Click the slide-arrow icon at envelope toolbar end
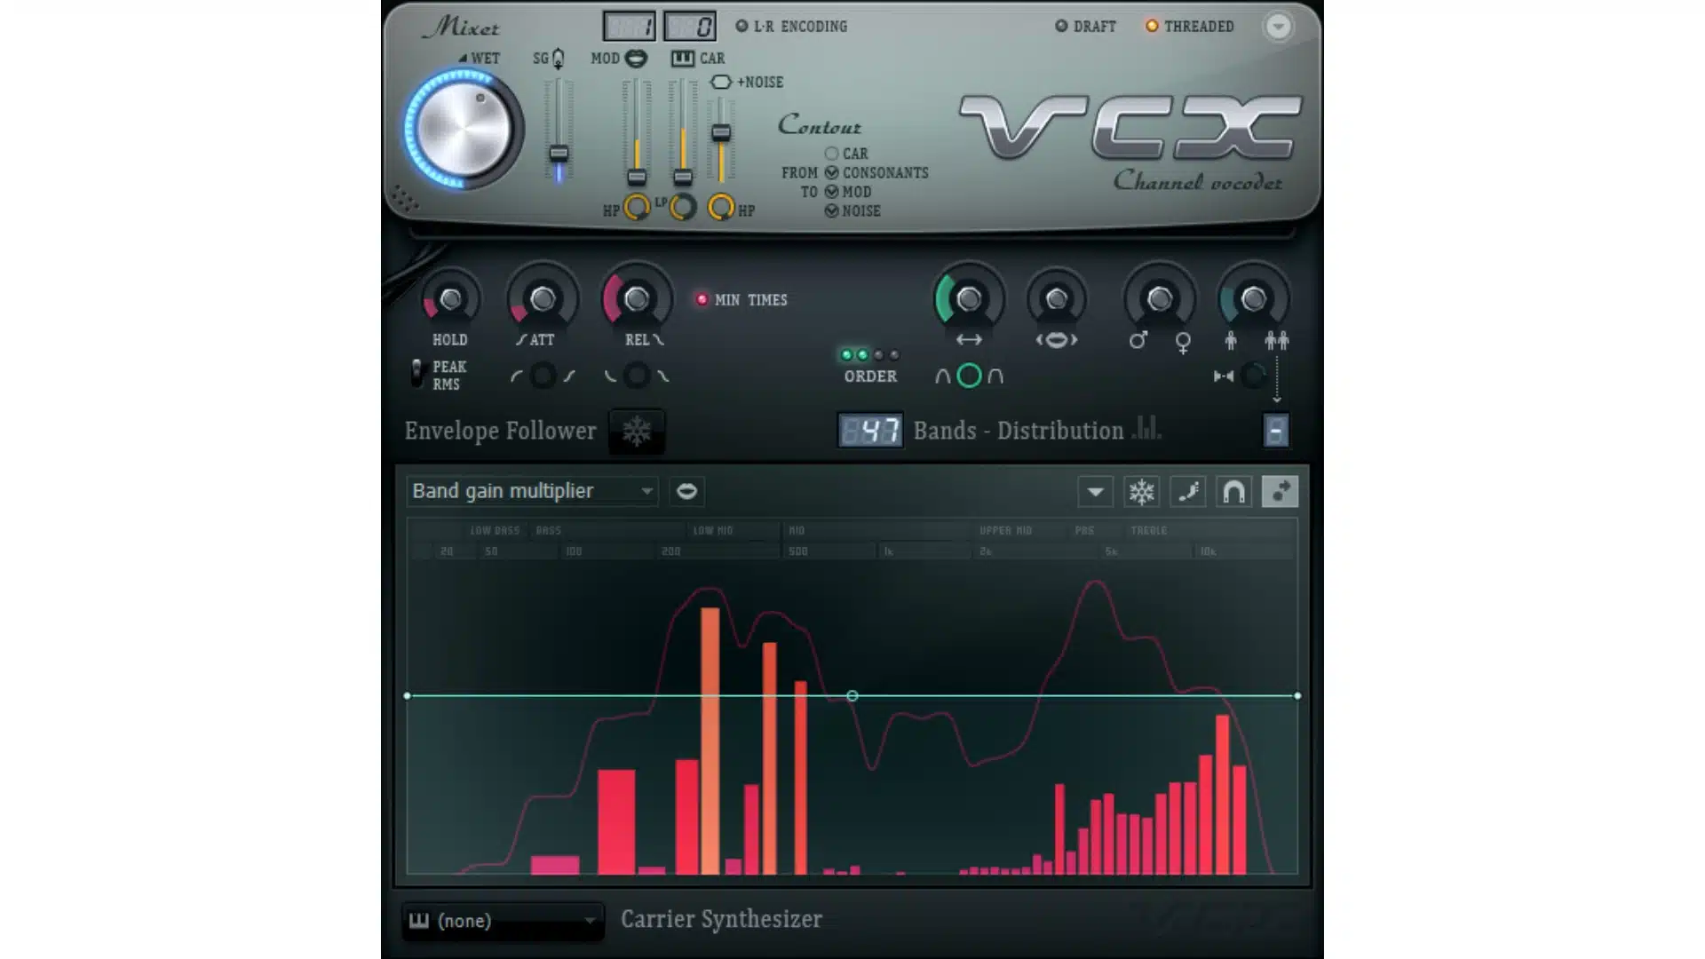The height and width of the screenshot is (959, 1705). point(1280,491)
